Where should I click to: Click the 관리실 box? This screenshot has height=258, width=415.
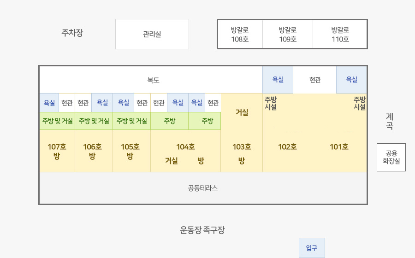[152, 34]
